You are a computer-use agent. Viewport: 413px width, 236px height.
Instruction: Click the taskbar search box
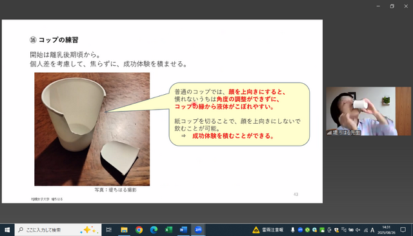click(x=58, y=230)
